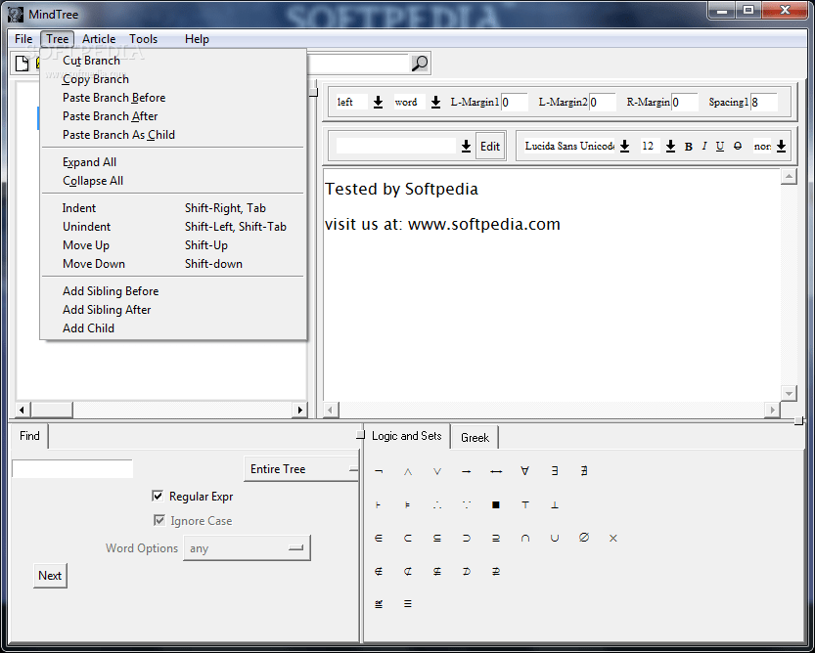Open the File menu

(23, 39)
